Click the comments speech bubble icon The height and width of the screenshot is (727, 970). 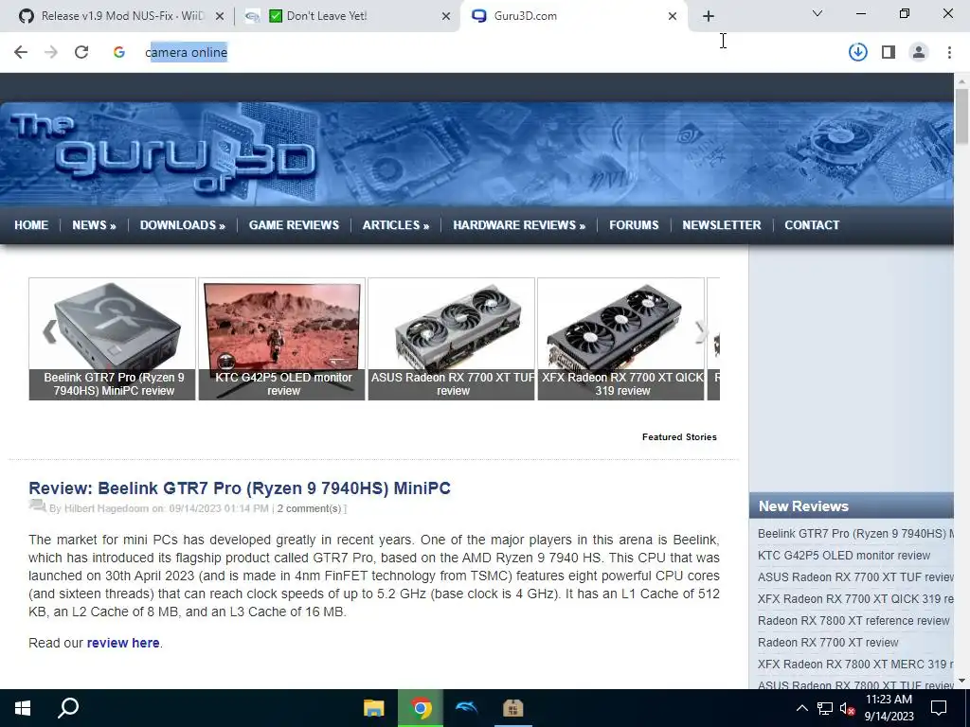click(37, 505)
